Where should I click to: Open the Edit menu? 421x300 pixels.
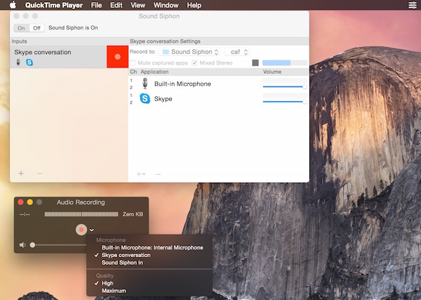pyautogui.click(x=116, y=5)
